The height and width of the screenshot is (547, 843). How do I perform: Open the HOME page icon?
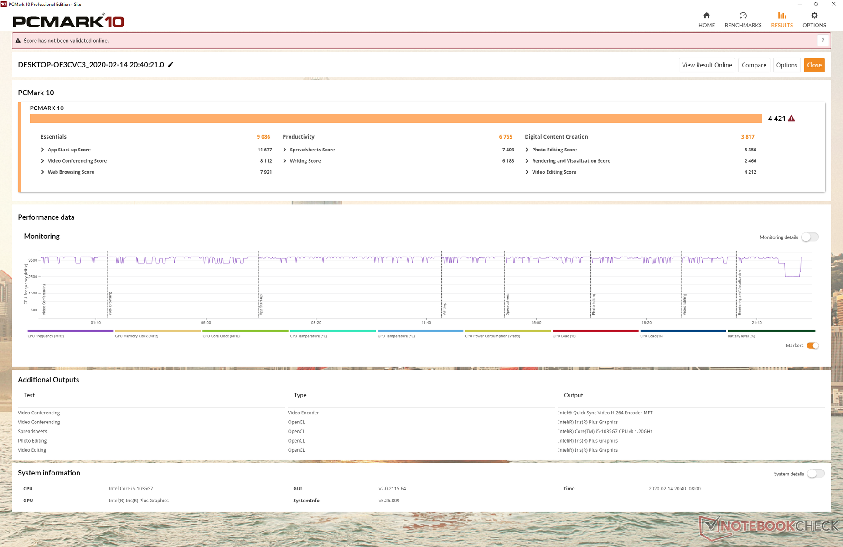(x=706, y=15)
